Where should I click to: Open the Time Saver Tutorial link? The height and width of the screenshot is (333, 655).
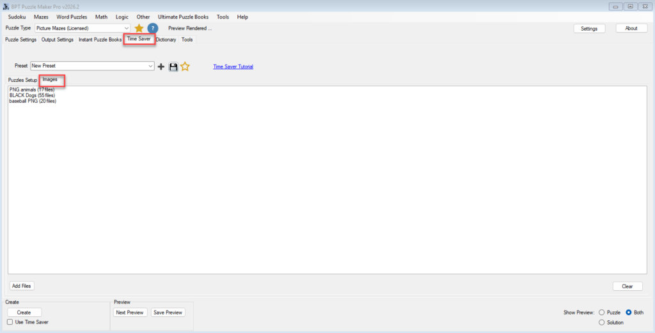coord(233,66)
